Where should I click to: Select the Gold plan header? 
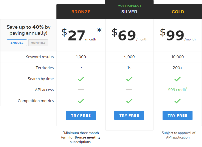point(178,12)
